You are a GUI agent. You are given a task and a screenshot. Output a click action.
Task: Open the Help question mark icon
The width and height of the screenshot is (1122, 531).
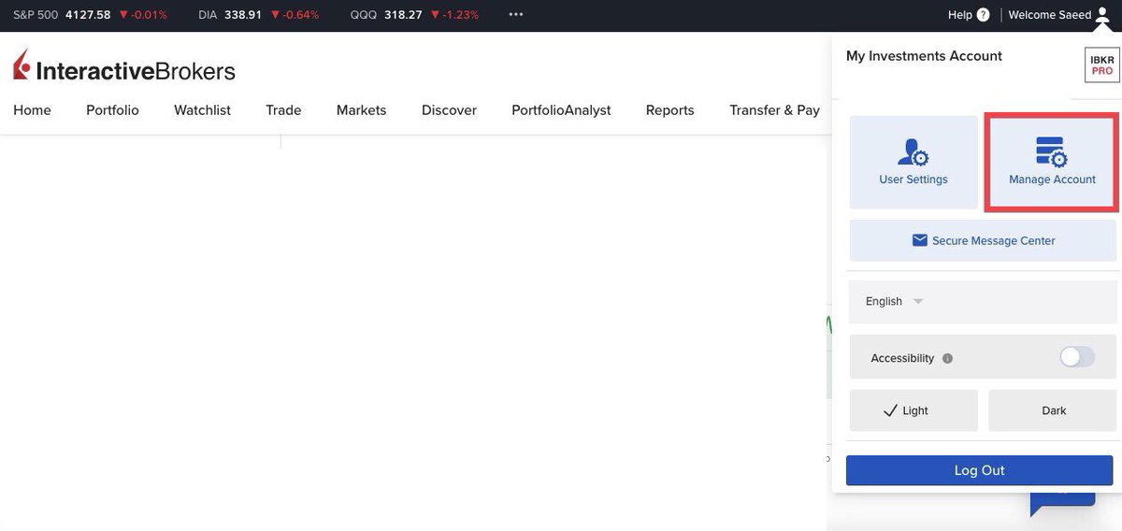[x=983, y=15]
